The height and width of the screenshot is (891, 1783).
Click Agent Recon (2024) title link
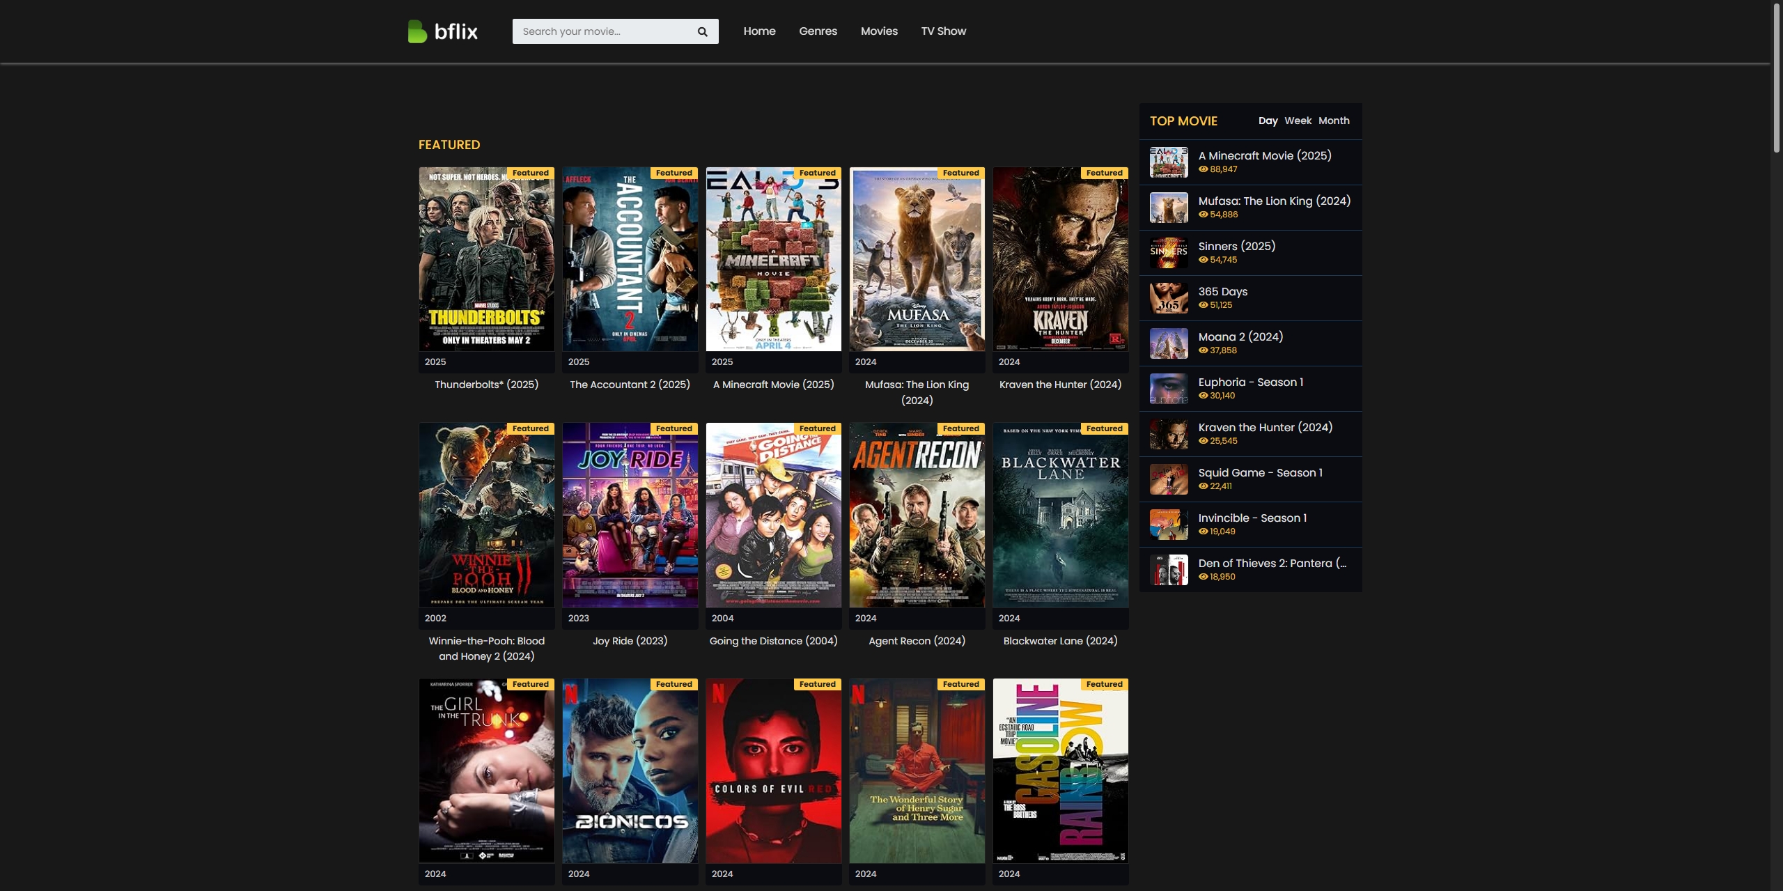tap(917, 641)
